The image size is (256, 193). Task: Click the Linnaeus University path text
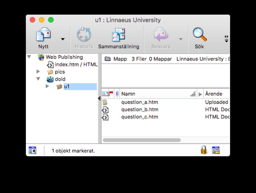tap(203, 59)
